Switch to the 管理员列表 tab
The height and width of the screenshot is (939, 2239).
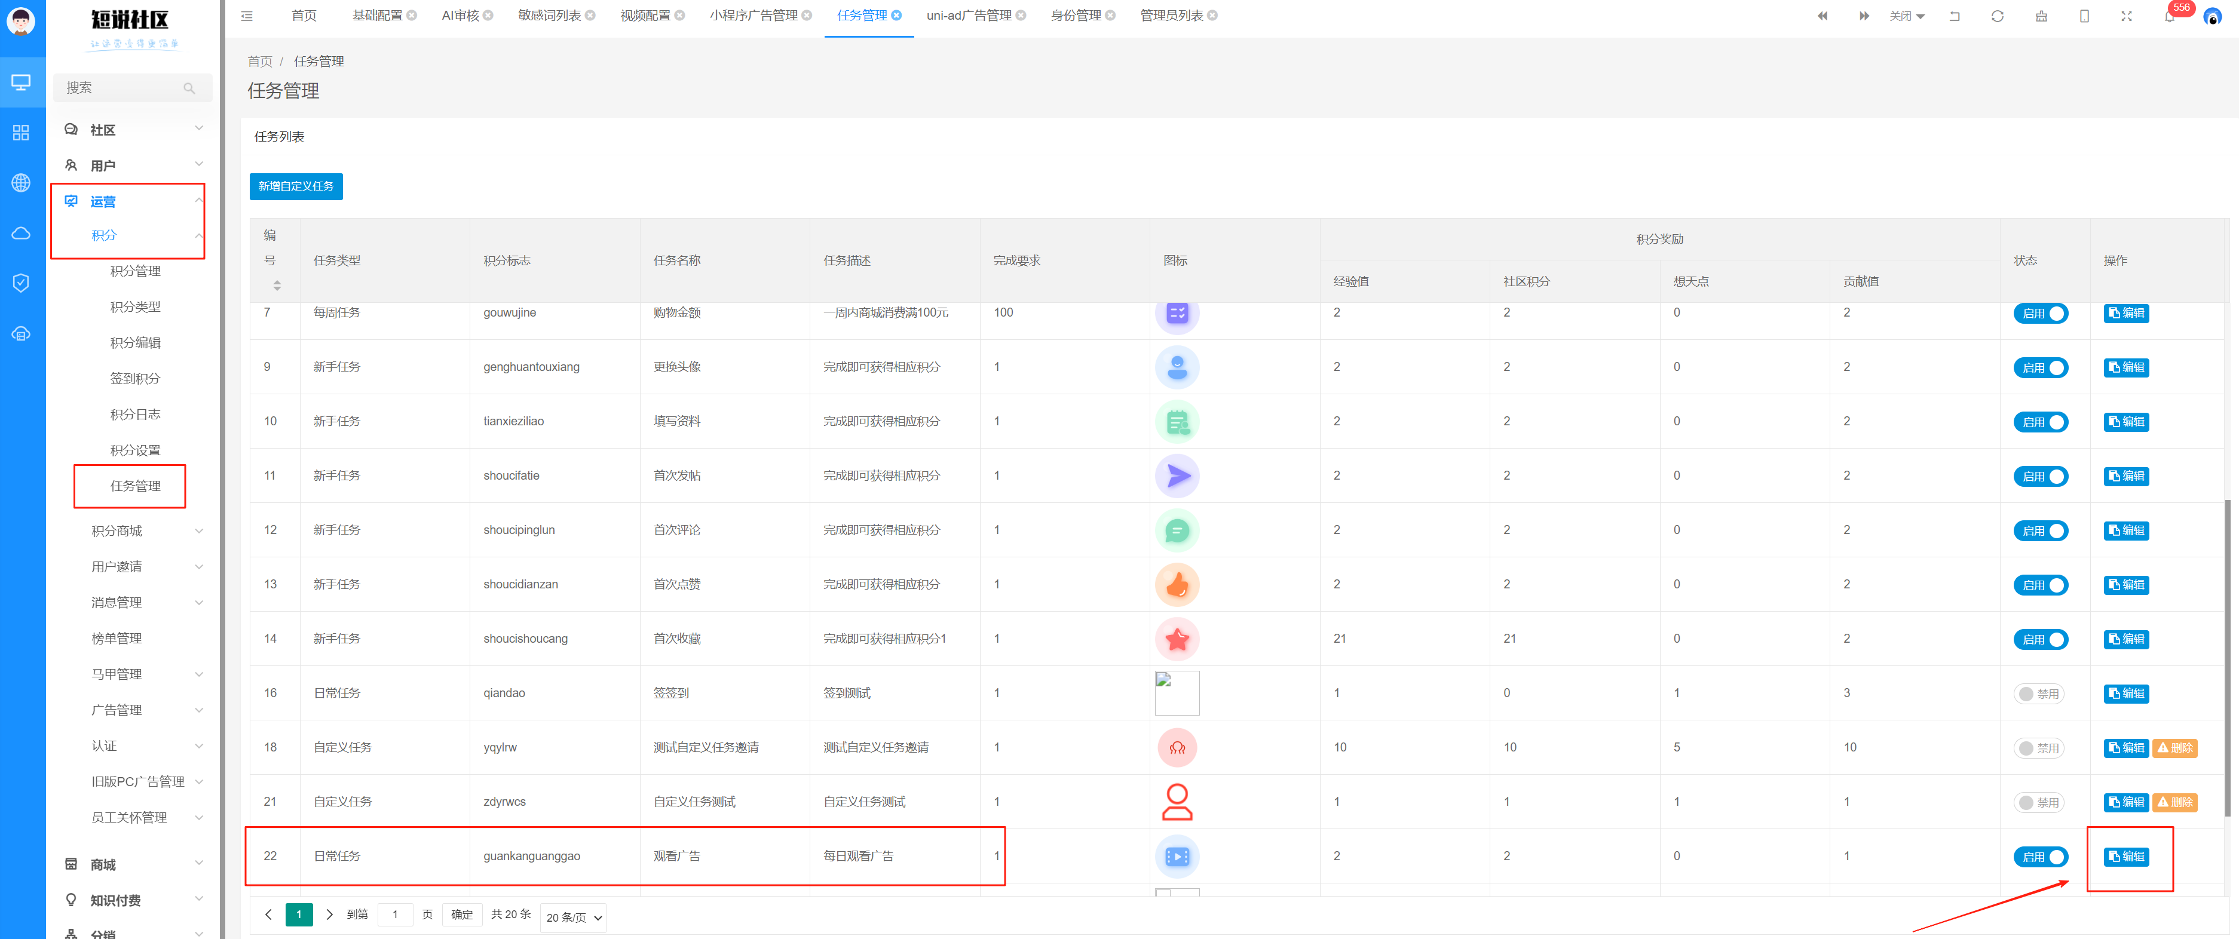pyautogui.click(x=1171, y=16)
